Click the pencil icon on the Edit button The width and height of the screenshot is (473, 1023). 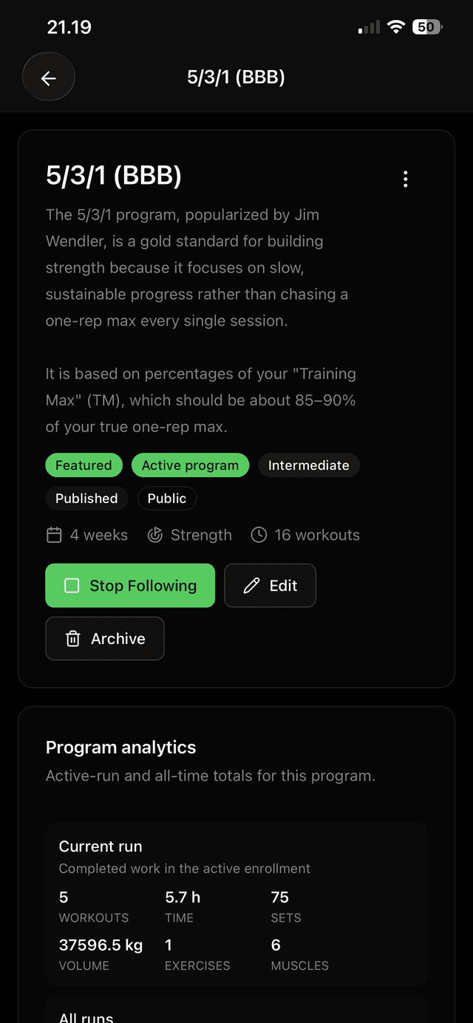click(252, 585)
